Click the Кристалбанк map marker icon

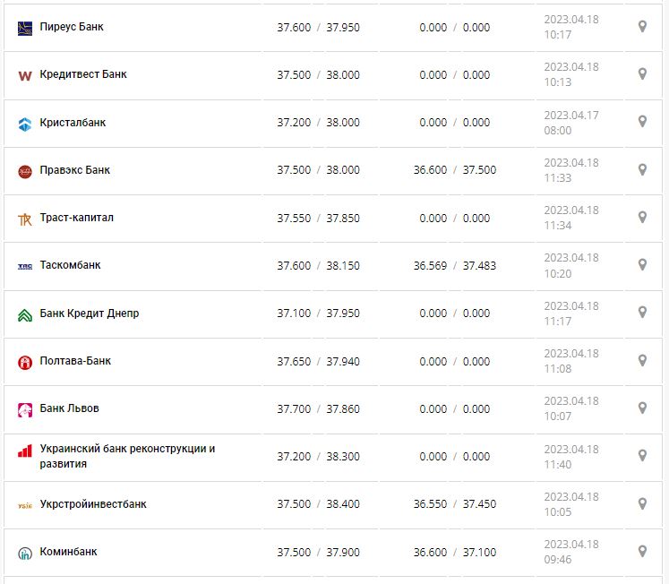pyautogui.click(x=642, y=122)
